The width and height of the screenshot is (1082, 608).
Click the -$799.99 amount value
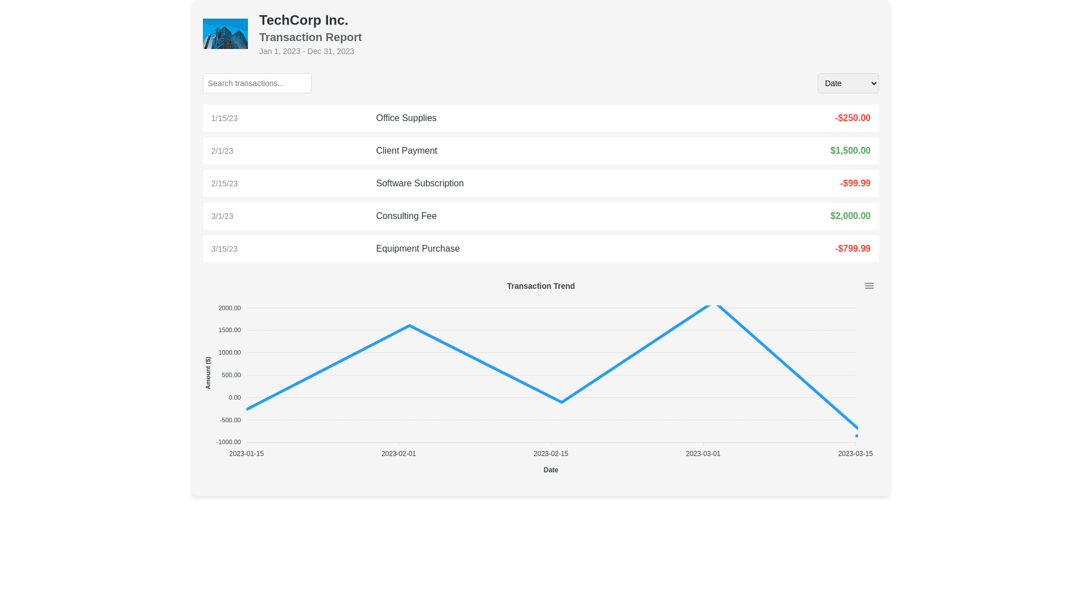(852, 249)
